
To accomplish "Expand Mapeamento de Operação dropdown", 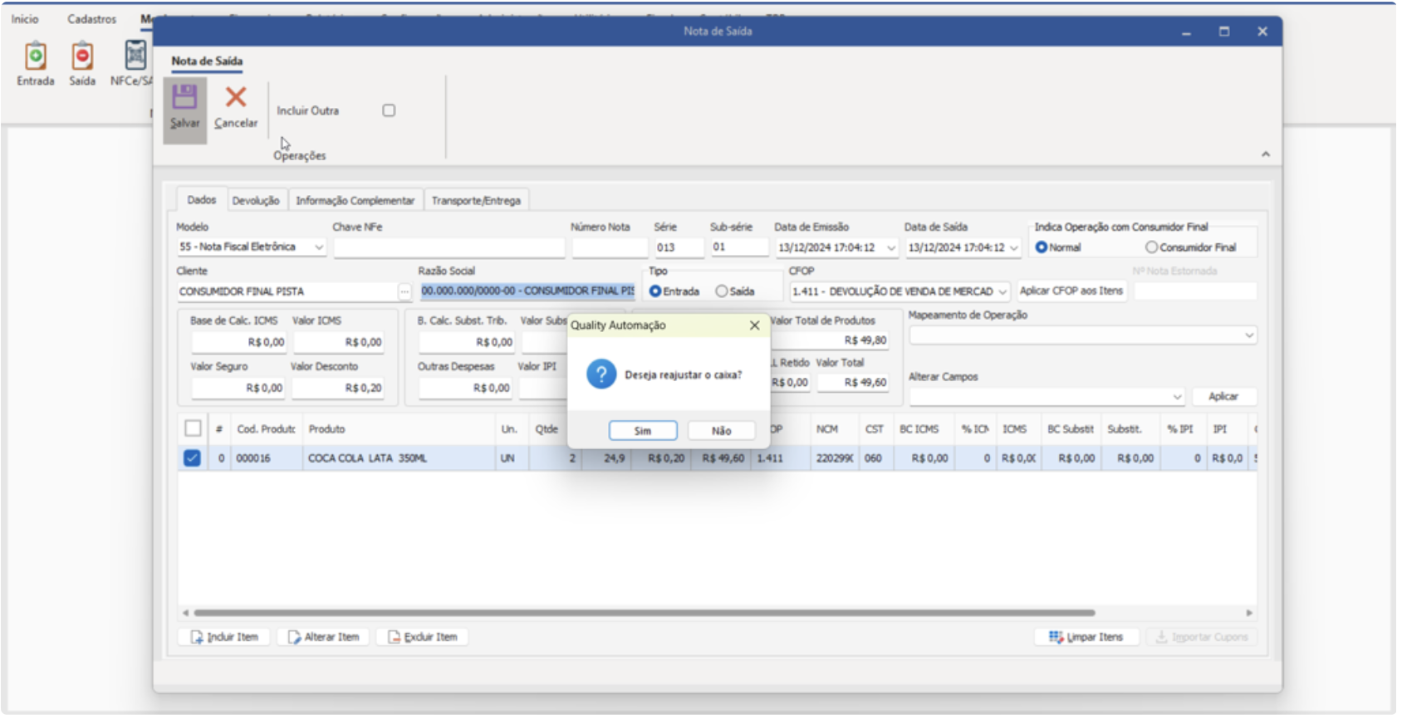I will click(1248, 335).
